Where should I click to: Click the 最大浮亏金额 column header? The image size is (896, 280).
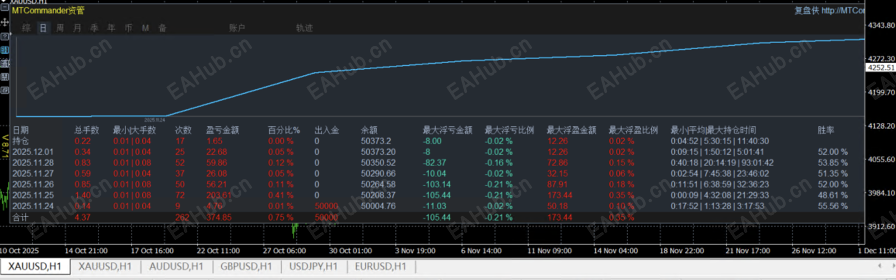[447, 130]
